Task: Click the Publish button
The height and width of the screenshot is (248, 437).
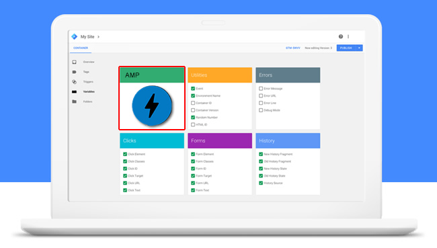Action: 346,48
